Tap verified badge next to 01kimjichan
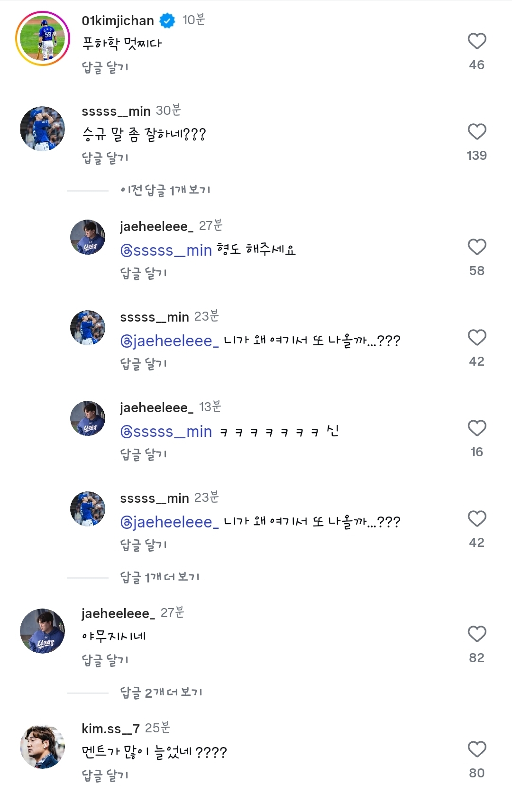Screen dimensions: 512x794 pos(167,20)
